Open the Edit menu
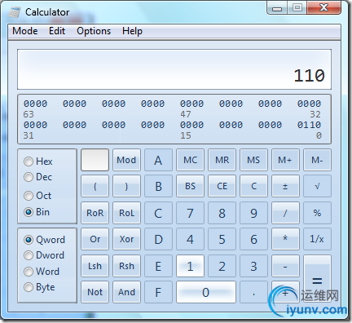 (57, 31)
